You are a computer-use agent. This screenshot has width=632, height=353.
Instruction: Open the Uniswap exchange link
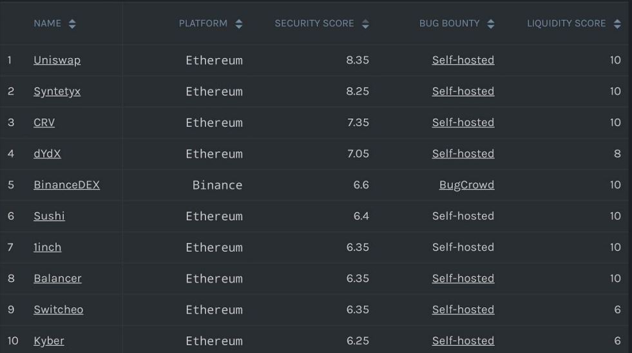pyautogui.click(x=57, y=60)
